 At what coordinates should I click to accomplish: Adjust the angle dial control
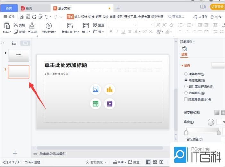(211, 122)
